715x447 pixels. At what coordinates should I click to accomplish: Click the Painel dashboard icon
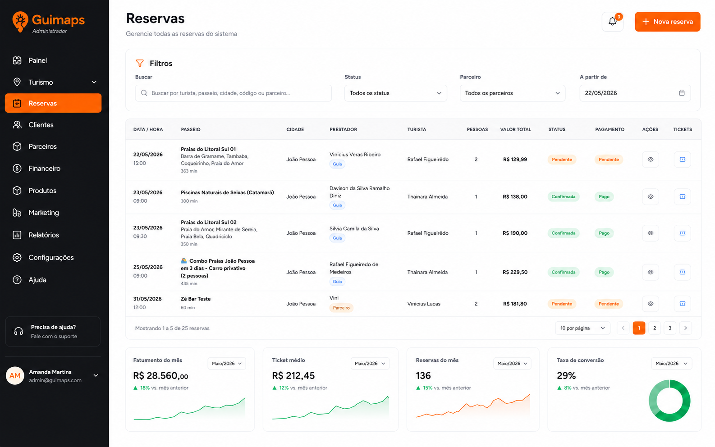click(17, 60)
